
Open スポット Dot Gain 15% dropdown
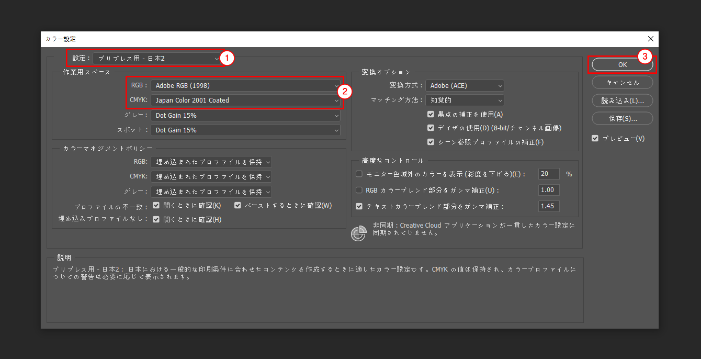click(245, 130)
